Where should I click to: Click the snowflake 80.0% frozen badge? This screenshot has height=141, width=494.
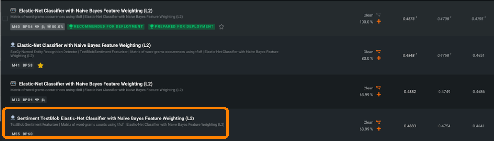click(55, 27)
